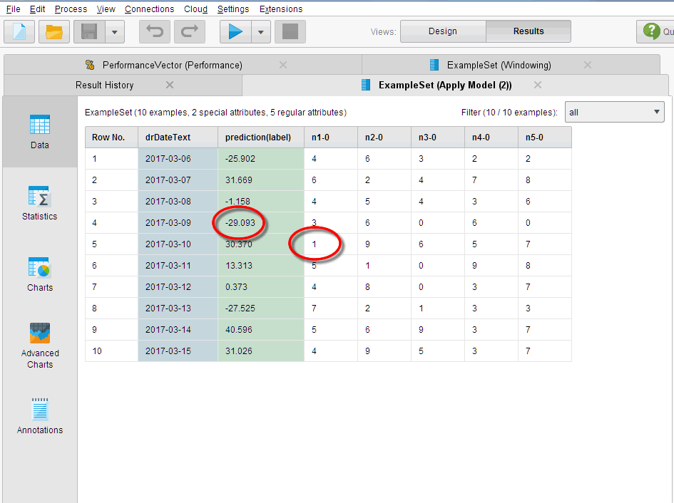Image resolution: width=674 pixels, height=503 pixels.
Task: Switch to the Results view
Action: tap(529, 31)
